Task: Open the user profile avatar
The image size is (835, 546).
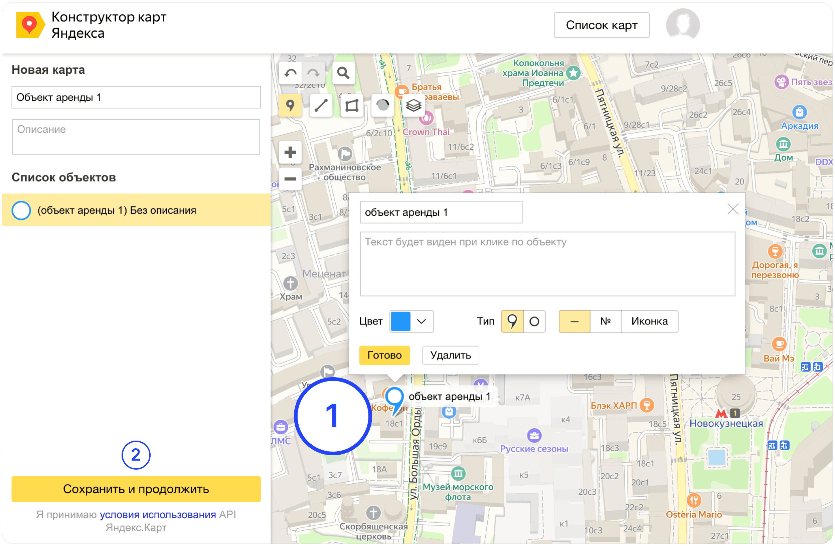Action: pyautogui.click(x=683, y=25)
